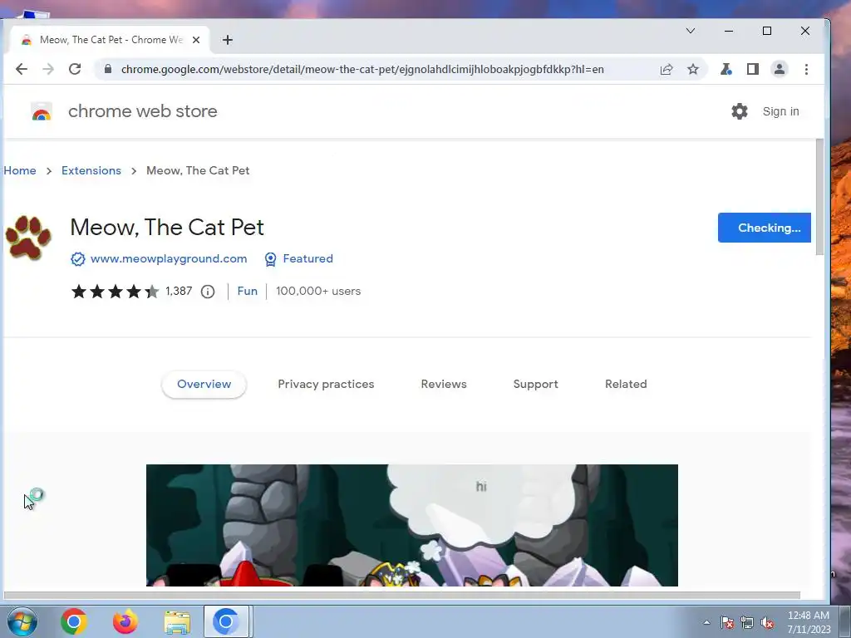Viewport: 851px width, 638px height.
Task: Select the Overview tab
Action: click(x=204, y=384)
